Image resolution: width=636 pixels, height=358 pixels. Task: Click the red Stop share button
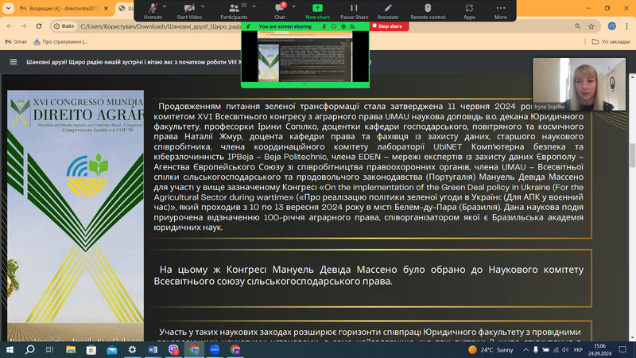coord(386,26)
